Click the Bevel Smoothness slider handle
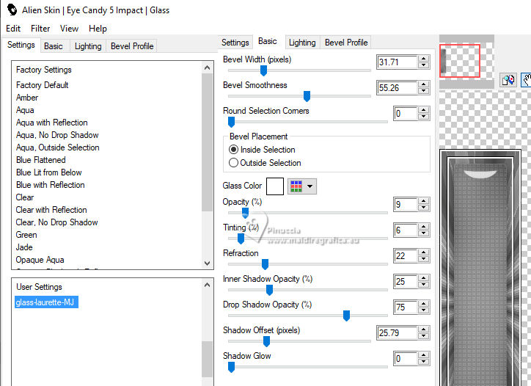This screenshot has height=386, width=531. coord(307,96)
